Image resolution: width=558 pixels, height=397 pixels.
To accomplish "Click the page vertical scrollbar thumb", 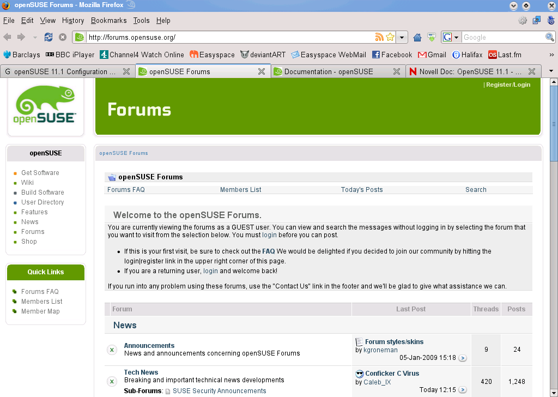I will (554, 124).
